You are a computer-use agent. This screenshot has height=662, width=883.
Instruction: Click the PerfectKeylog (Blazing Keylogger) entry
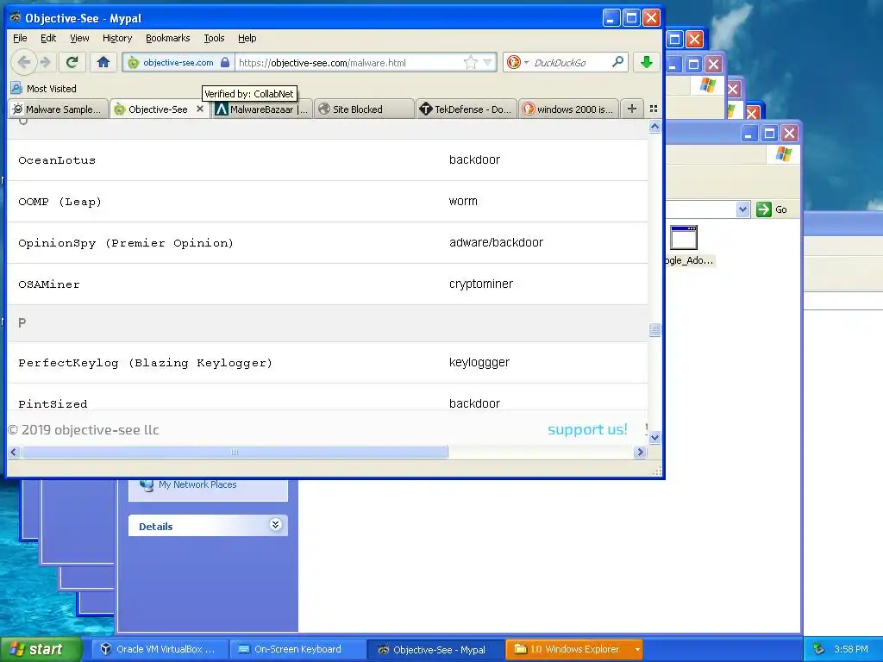coord(145,363)
